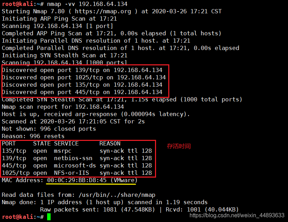Click the 'Reason: 996 resets' line
The width and height of the screenshot is (288, 222).
(x=33, y=136)
